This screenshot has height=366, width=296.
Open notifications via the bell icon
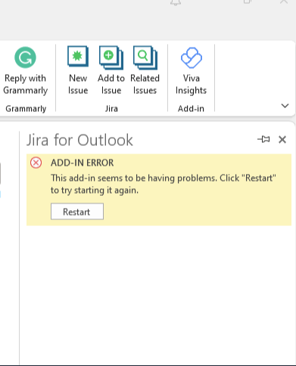[x=176, y=2]
